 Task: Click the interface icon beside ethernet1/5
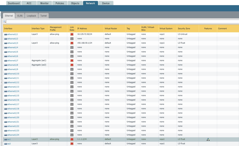coord(6,52)
